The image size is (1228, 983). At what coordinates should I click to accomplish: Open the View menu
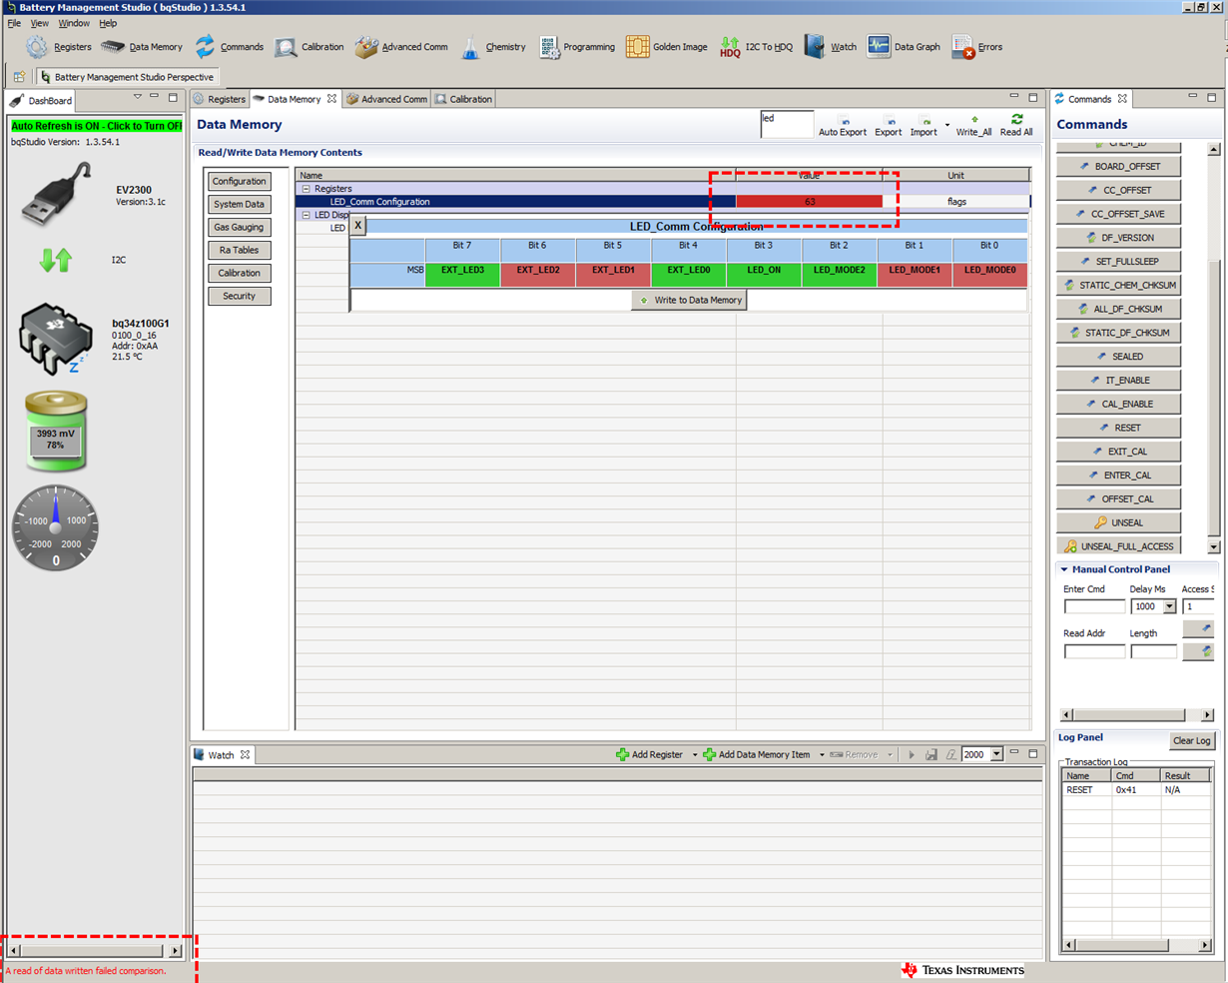40,23
